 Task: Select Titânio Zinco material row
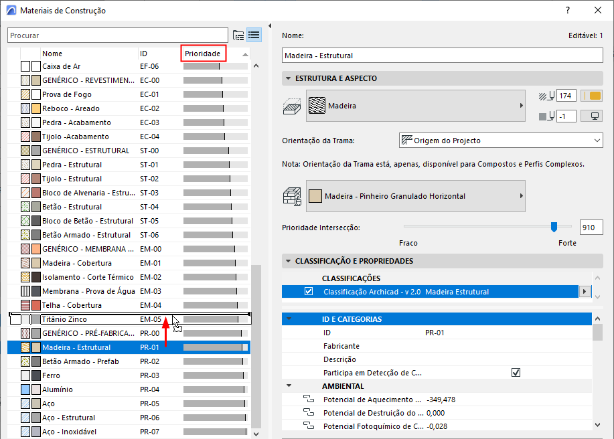point(129,319)
